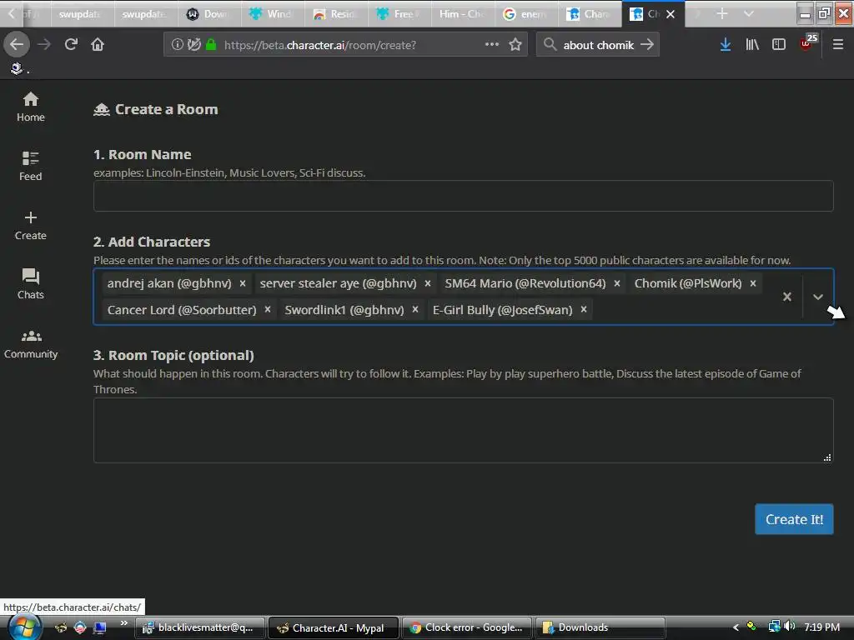Click the browser back arrow

point(17,44)
